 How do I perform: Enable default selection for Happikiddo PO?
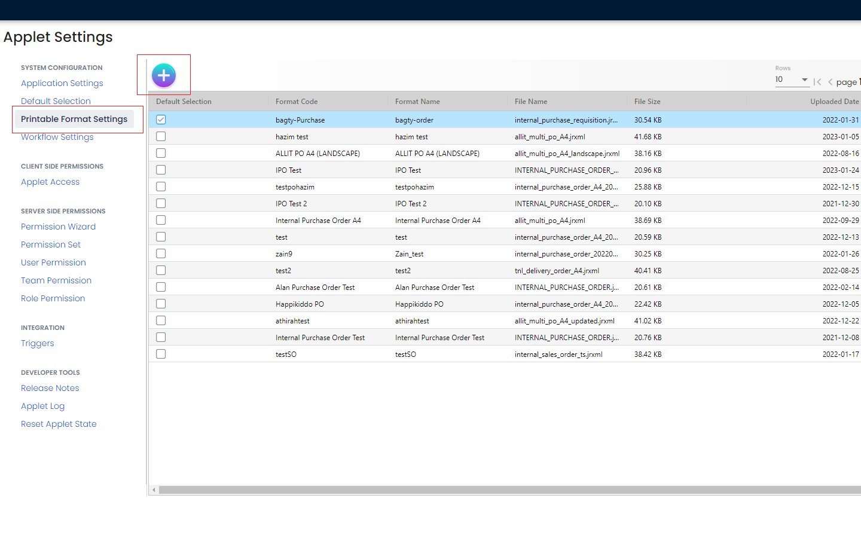[161, 304]
